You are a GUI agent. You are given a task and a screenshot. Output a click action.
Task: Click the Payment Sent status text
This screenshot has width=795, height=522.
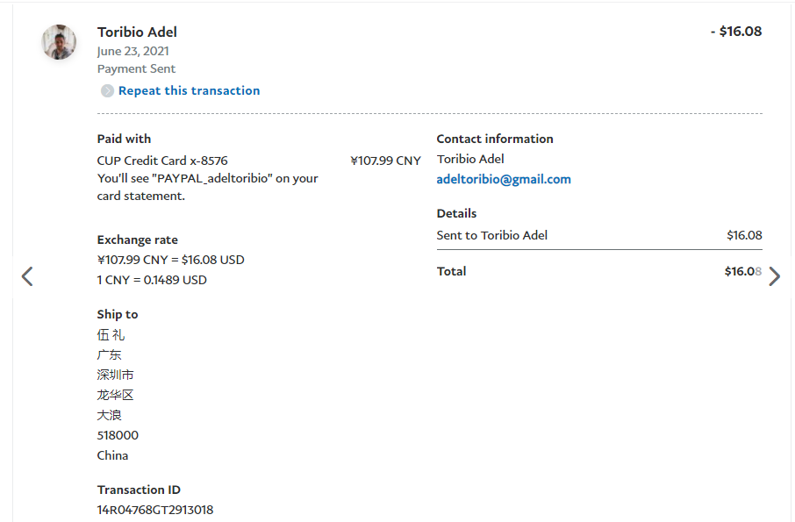(x=136, y=68)
